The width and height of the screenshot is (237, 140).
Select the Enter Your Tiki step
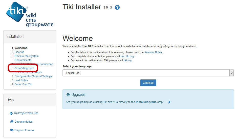click(x=24, y=84)
